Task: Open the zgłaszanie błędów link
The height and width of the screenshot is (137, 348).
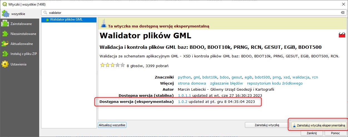Action: coord(226,83)
